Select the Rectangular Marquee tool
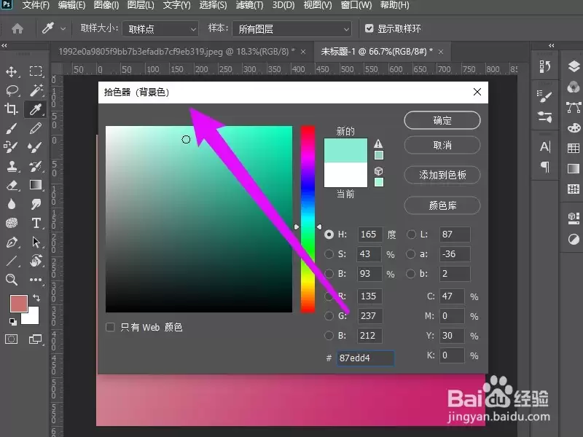 (x=36, y=71)
